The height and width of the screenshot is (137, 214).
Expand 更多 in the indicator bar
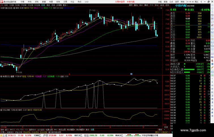(88, 130)
